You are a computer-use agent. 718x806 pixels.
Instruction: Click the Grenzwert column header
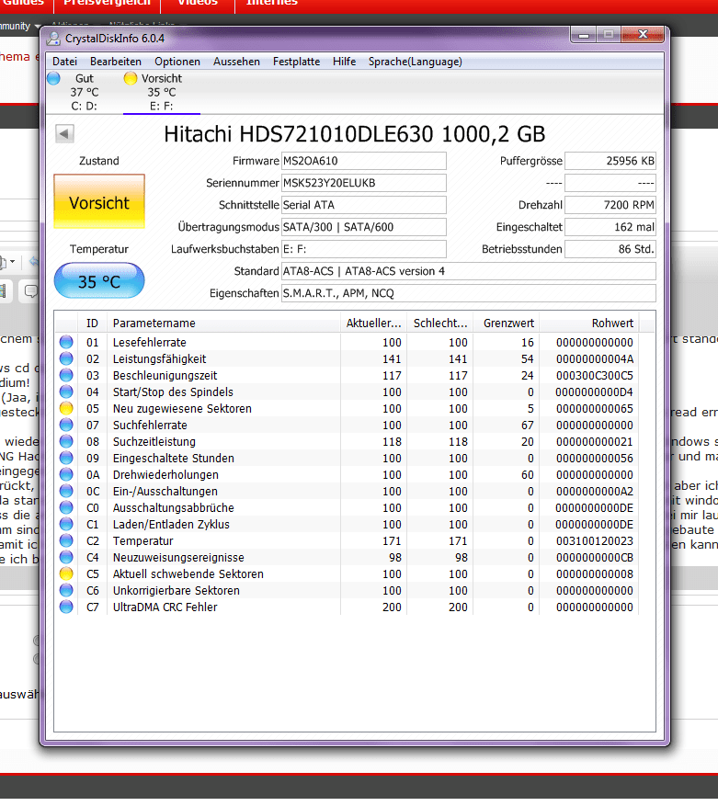(x=507, y=324)
